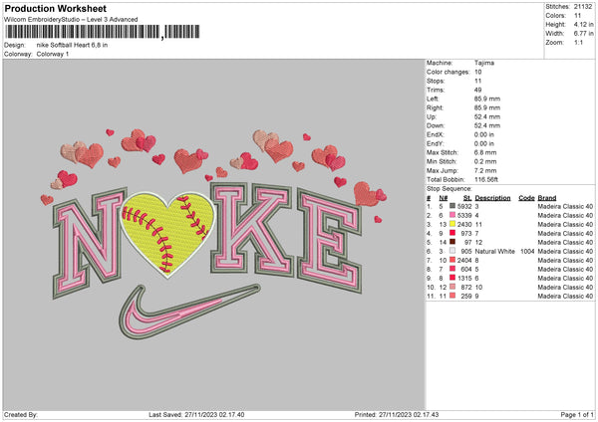
Task: Click the 'EndX:' label
Action: point(436,134)
